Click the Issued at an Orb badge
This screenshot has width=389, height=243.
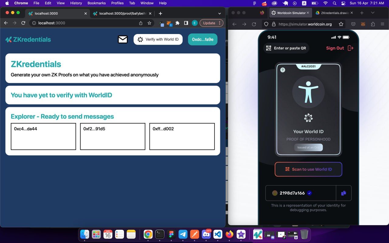308,147
